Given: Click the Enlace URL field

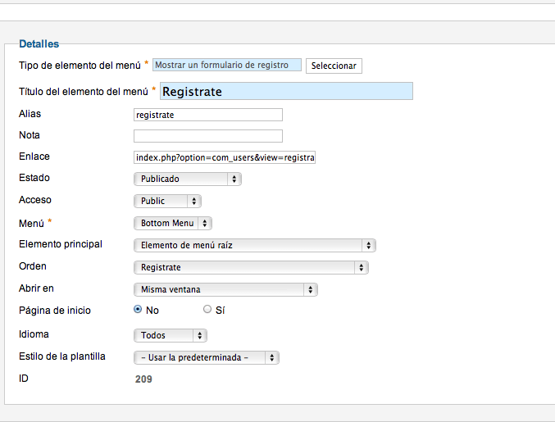Looking at the screenshot, I should [225, 157].
